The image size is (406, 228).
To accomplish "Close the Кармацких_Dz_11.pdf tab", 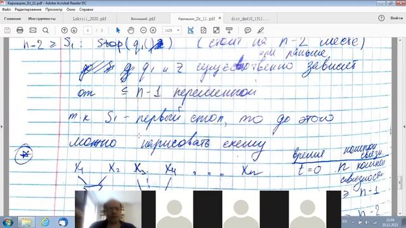I will [x=220, y=18].
